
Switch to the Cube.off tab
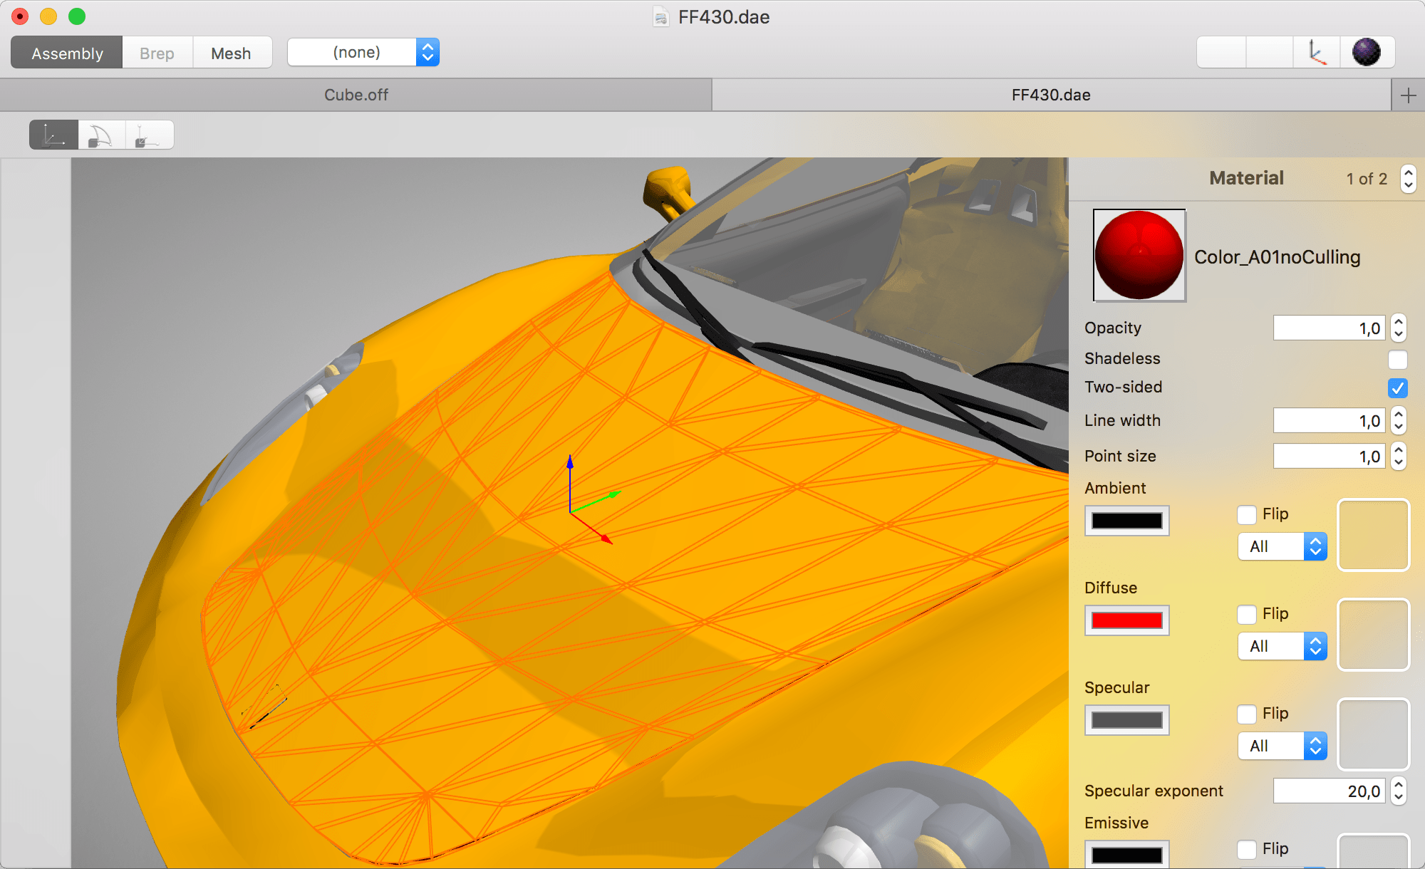(356, 94)
